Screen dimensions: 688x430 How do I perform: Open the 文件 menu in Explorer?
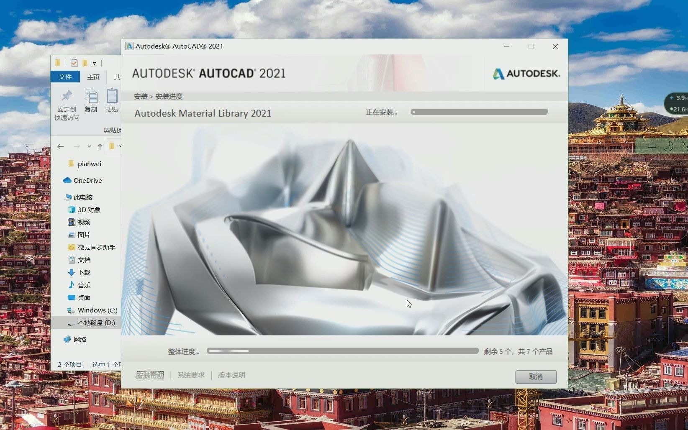65,77
